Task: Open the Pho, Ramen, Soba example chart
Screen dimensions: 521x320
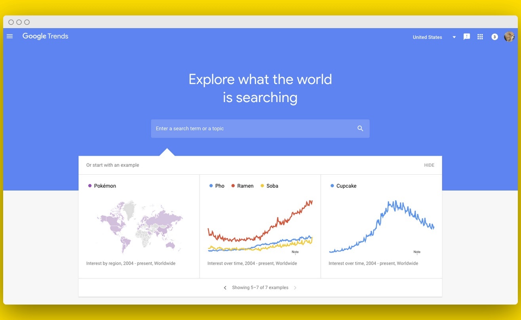Action: (x=260, y=227)
